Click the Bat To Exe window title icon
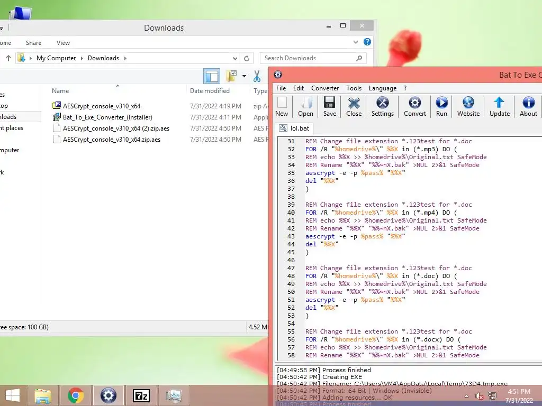This screenshot has height=406, width=542. (278, 75)
